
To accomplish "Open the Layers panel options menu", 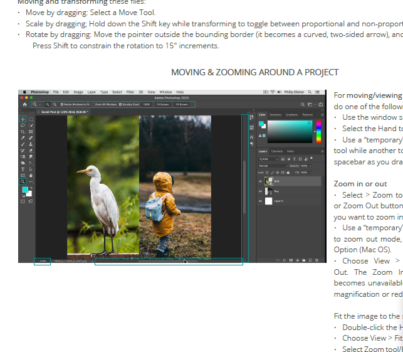I will click(x=322, y=151).
